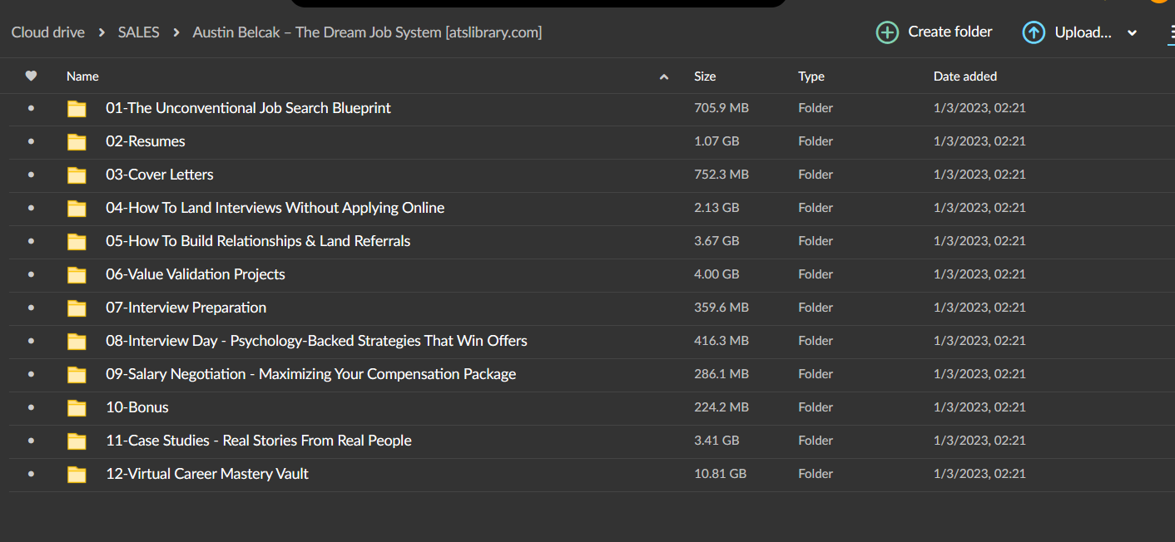
Task: Click the 752.3 MB size value
Action: 721,175
